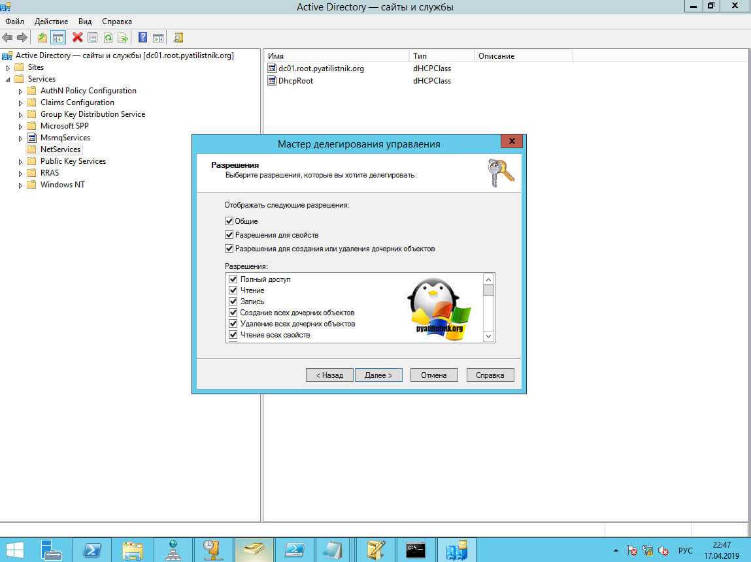Click the Export list toolbar icon
The image size is (751, 562).
(122, 37)
